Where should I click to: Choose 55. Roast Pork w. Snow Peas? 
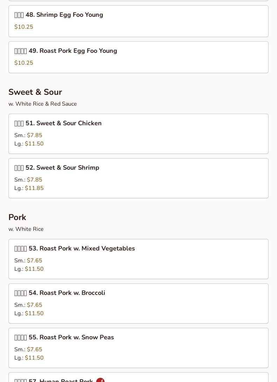coord(138,348)
